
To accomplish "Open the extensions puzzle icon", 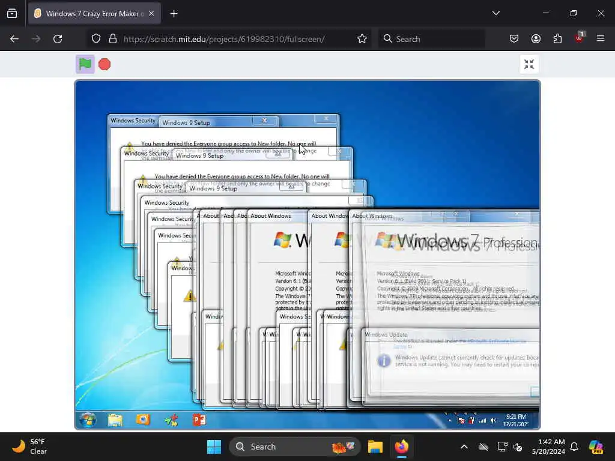I will 557,39.
